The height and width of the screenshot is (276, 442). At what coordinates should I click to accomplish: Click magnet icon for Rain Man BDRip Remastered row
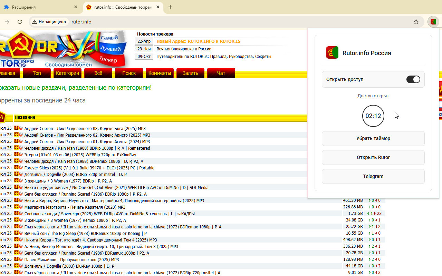[x=21, y=148]
